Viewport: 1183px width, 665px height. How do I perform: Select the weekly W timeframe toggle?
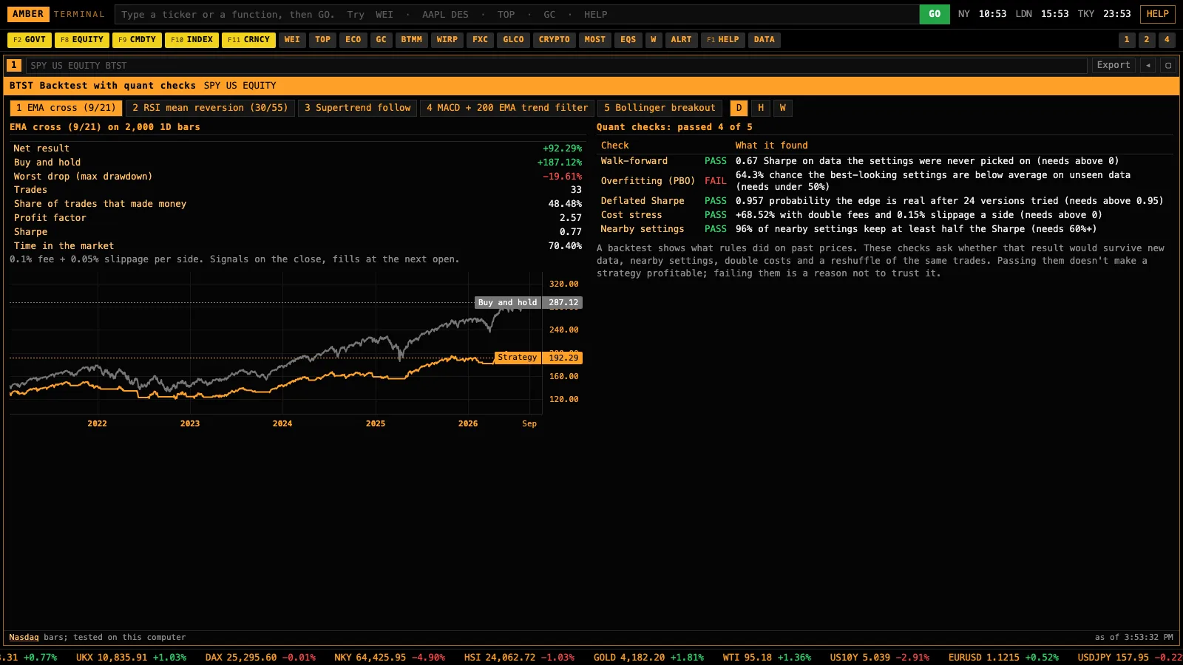[x=783, y=108]
